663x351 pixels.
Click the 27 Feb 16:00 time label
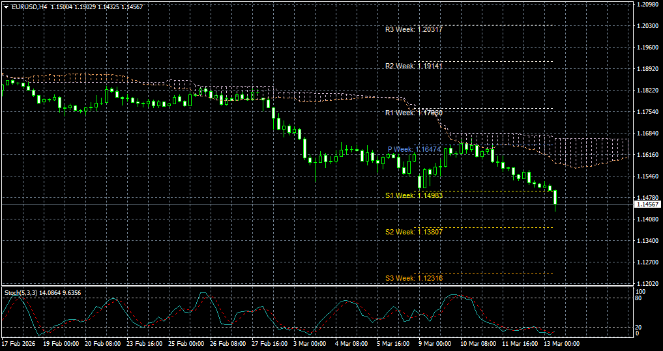(x=270, y=344)
